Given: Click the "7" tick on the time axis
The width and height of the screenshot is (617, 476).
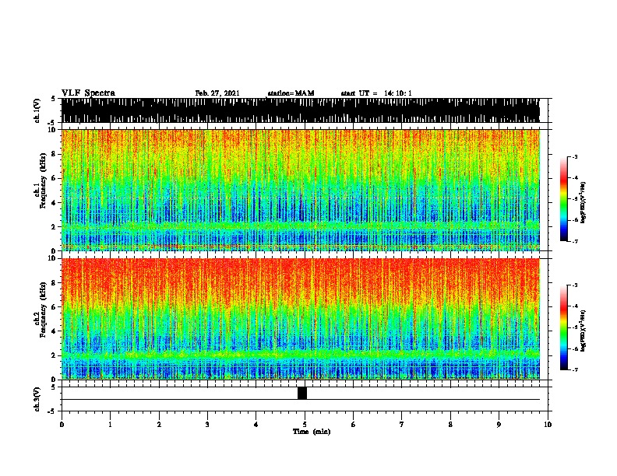Looking at the screenshot, I should tap(402, 425).
